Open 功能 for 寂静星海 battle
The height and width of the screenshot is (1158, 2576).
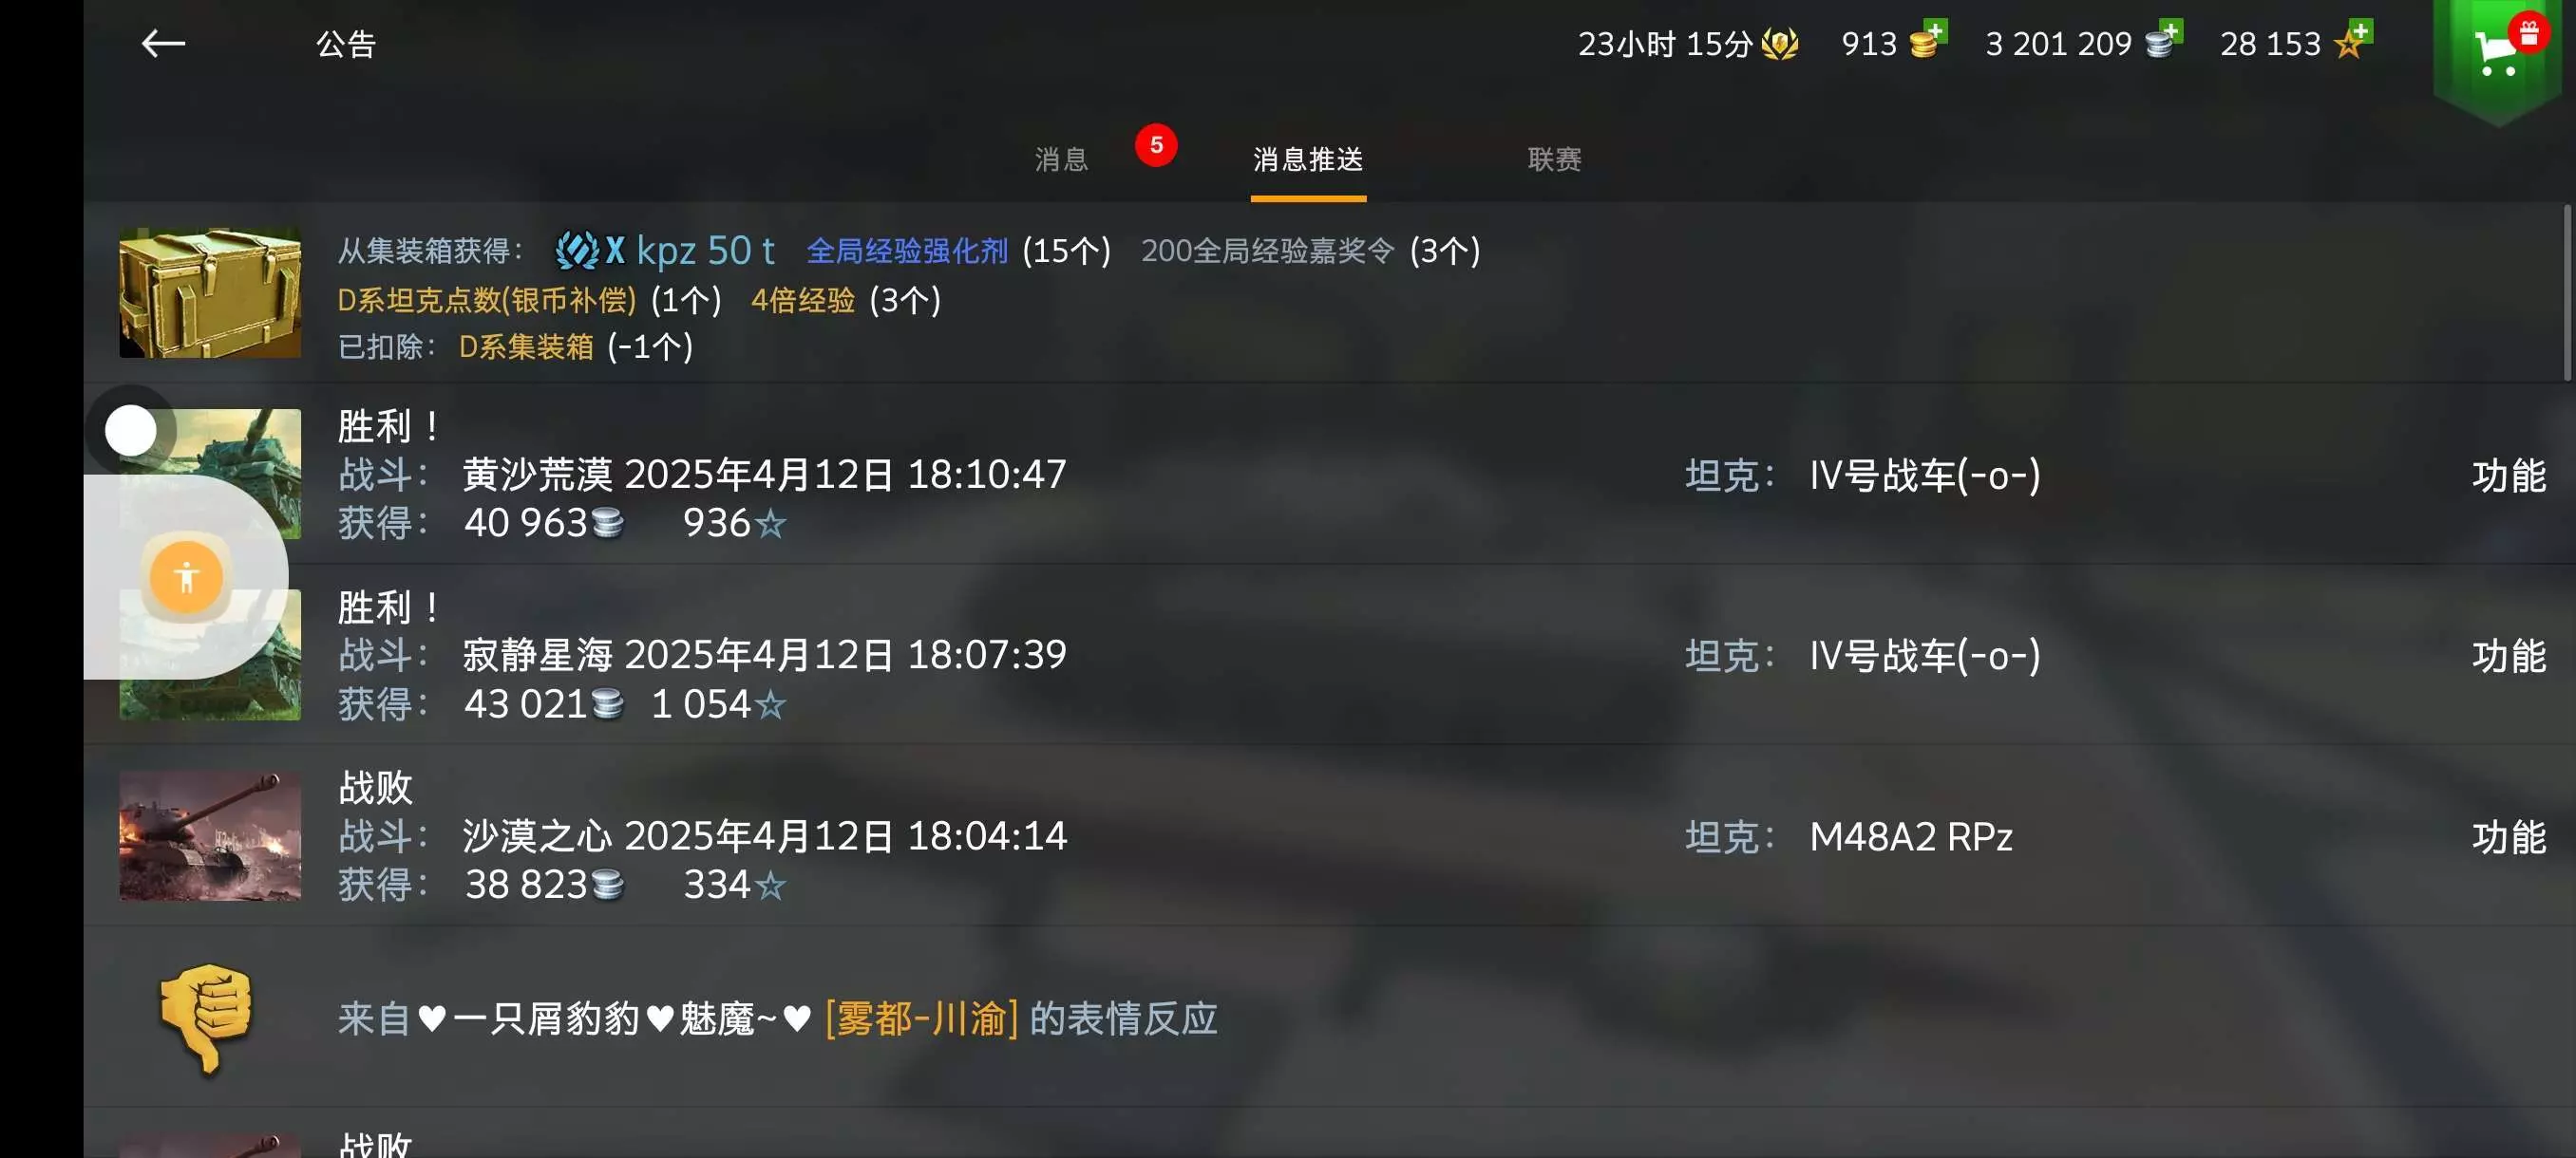point(2509,657)
